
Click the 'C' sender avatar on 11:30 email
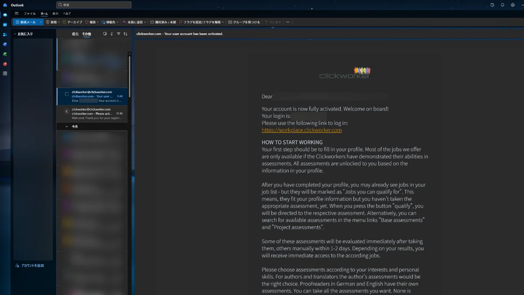coord(66,111)
